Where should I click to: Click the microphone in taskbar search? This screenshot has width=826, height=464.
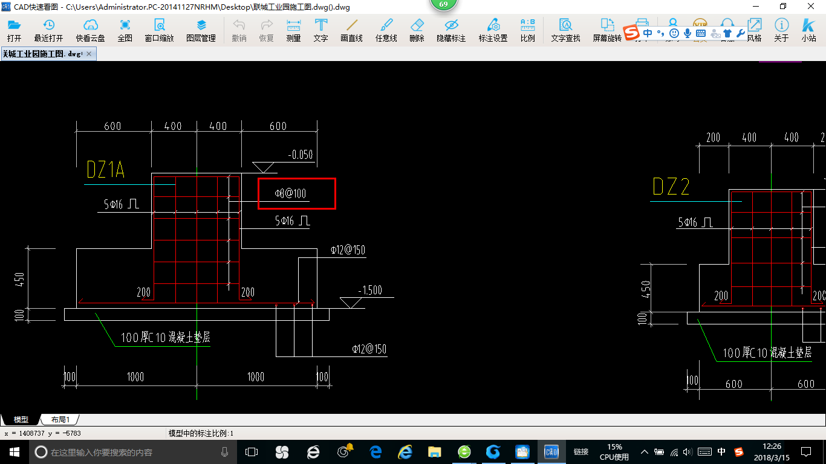pyautogui.click(x=224, y=452)
